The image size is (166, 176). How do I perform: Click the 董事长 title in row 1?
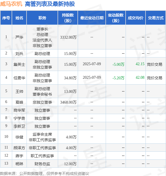coord(42,29)
